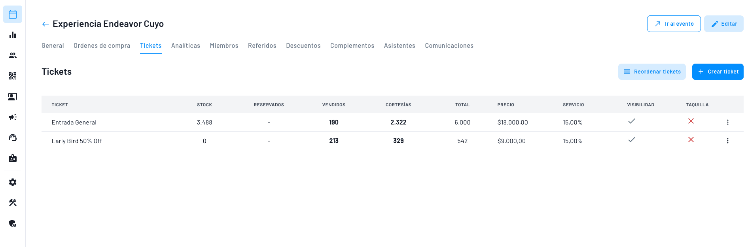Click sold count 190
746x247 pixels.
click(x=334, y=123)
